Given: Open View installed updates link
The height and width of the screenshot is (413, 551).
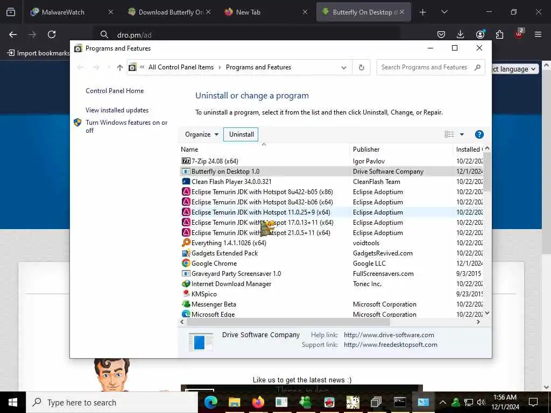Looking at the screenshot, I should (117, 110).
